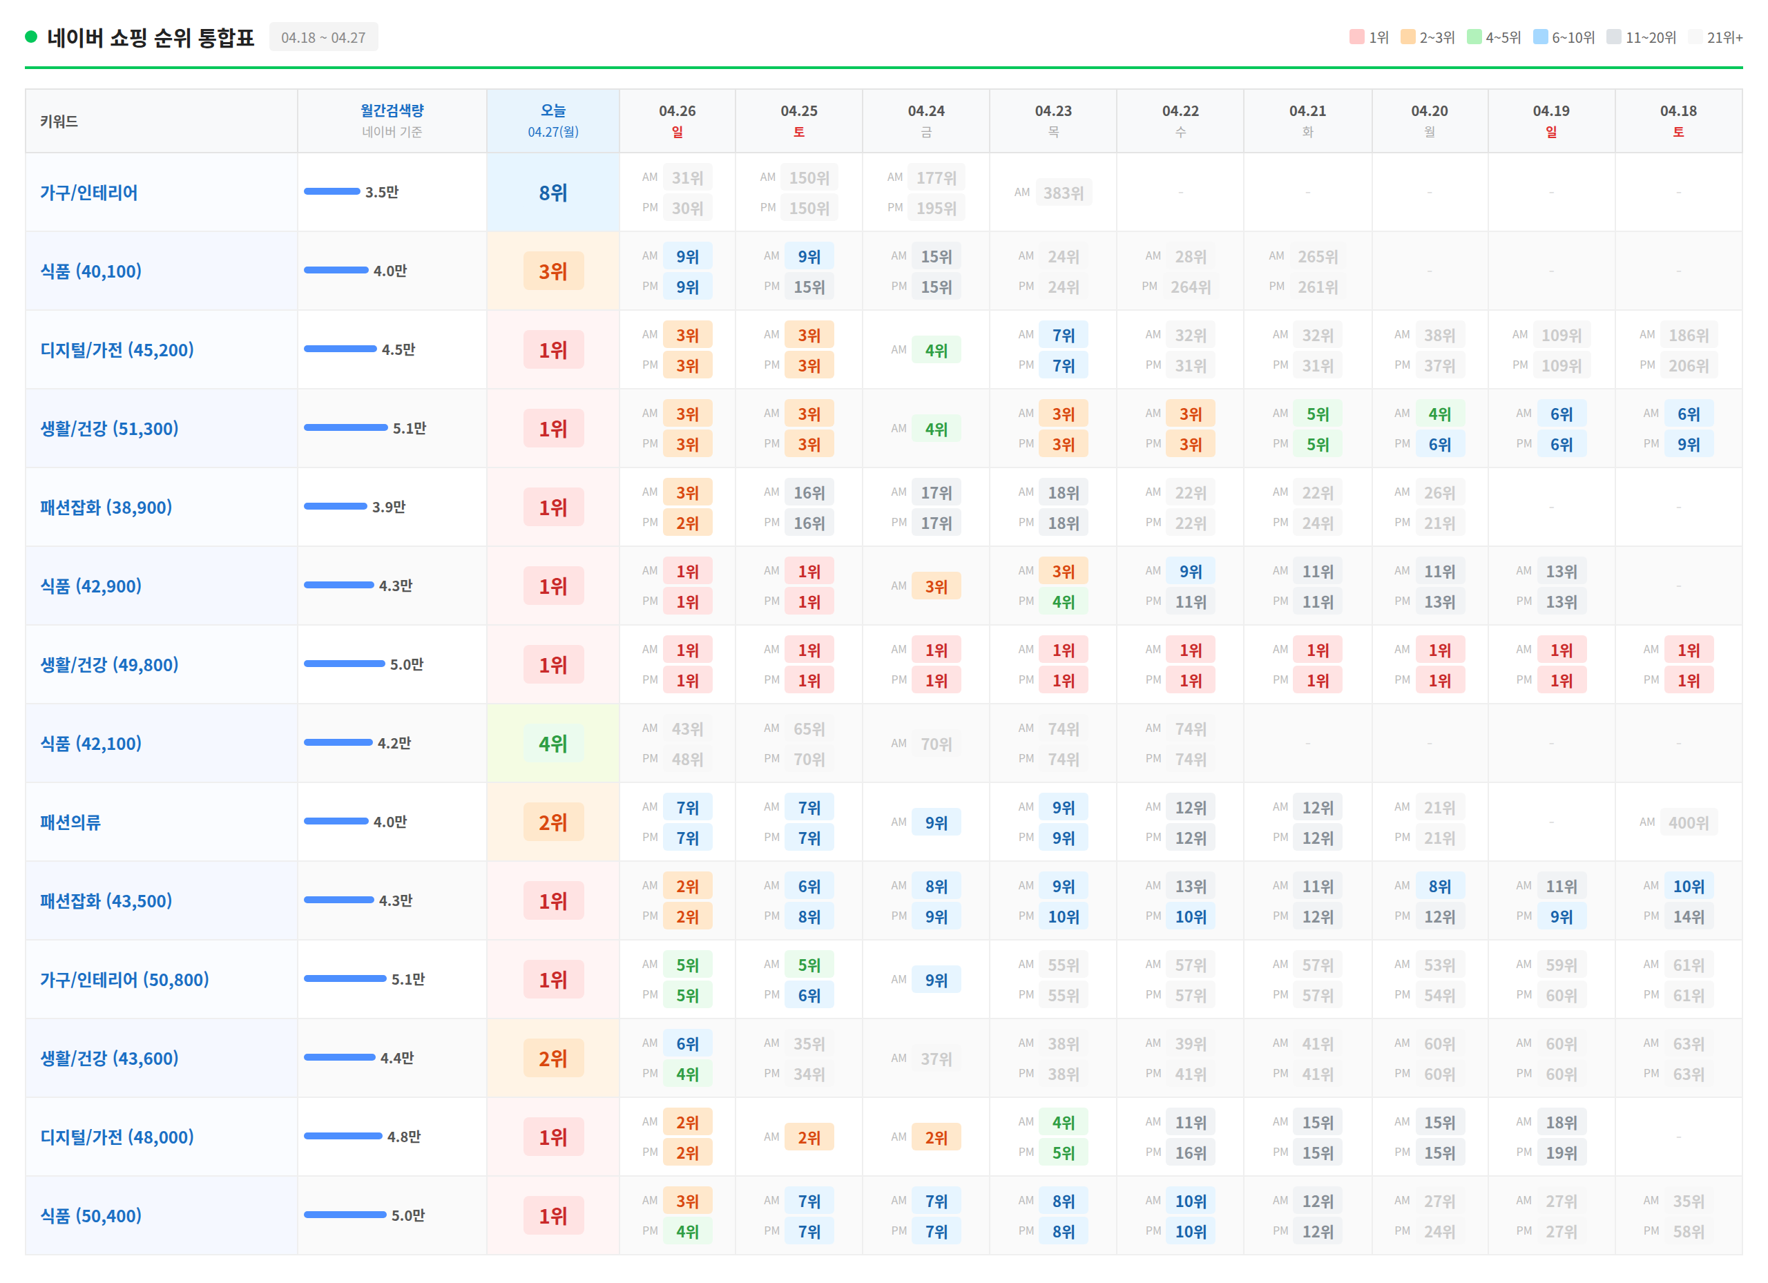1768x1283 pixels.
Task: Click the 월간검색량 column header
Action: 392,110
